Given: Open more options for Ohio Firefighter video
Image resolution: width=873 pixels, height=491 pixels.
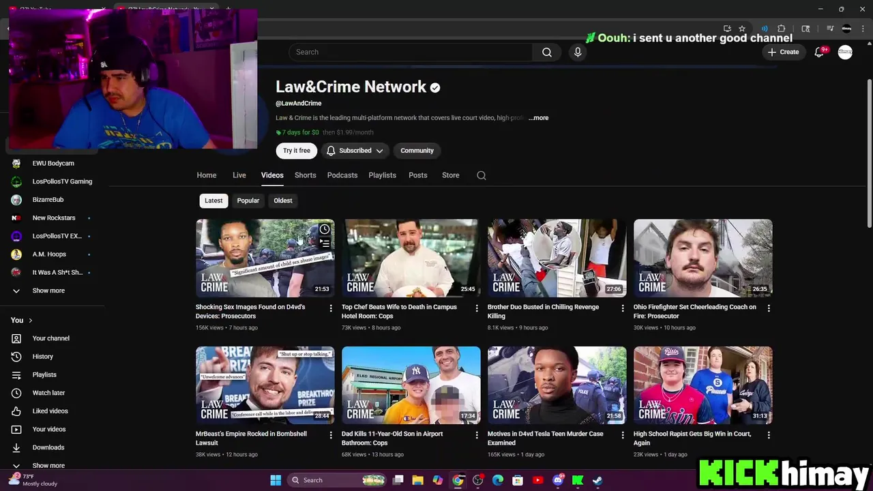Looking at the screenshot, I should pyautogui.click(x=769, y=308).
